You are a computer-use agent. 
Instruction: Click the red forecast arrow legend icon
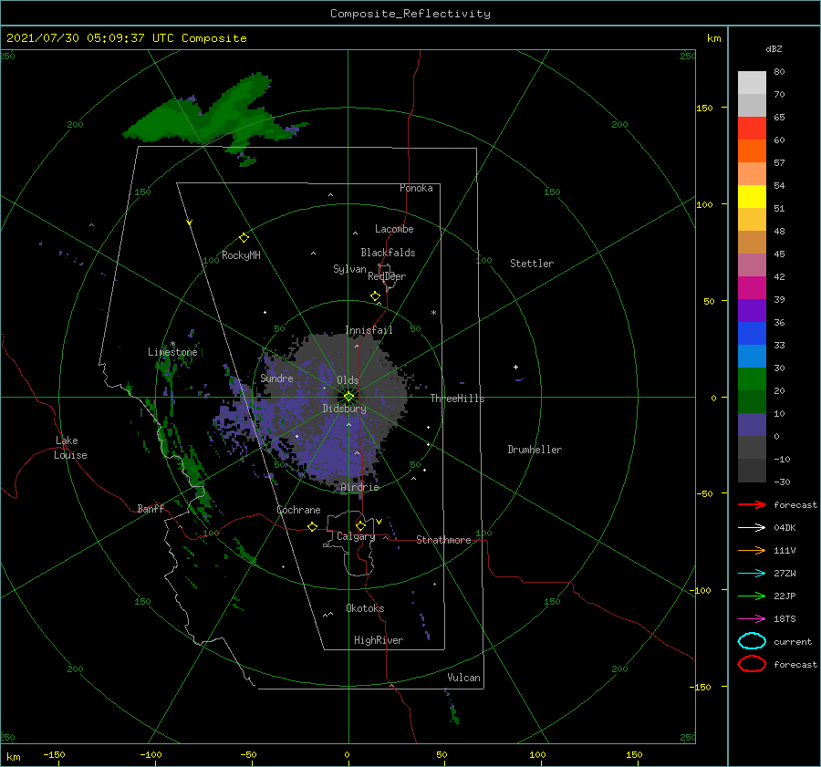click(x=752, y=504)
